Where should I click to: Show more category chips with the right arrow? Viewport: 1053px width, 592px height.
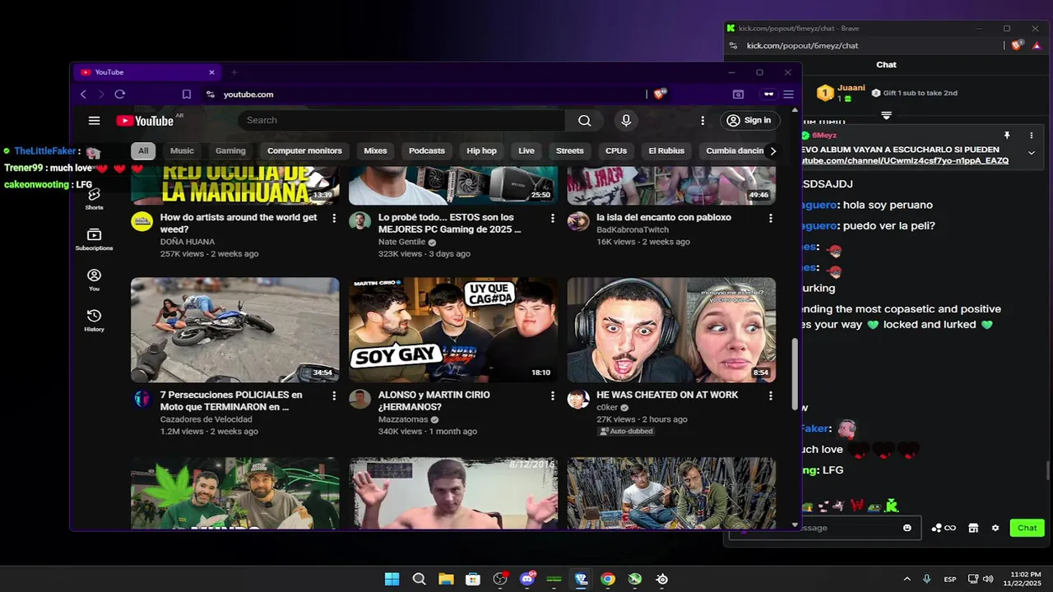772,150
